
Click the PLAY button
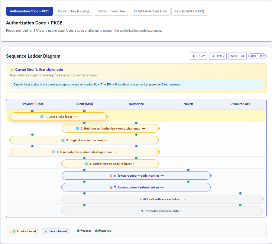[199, 56]
